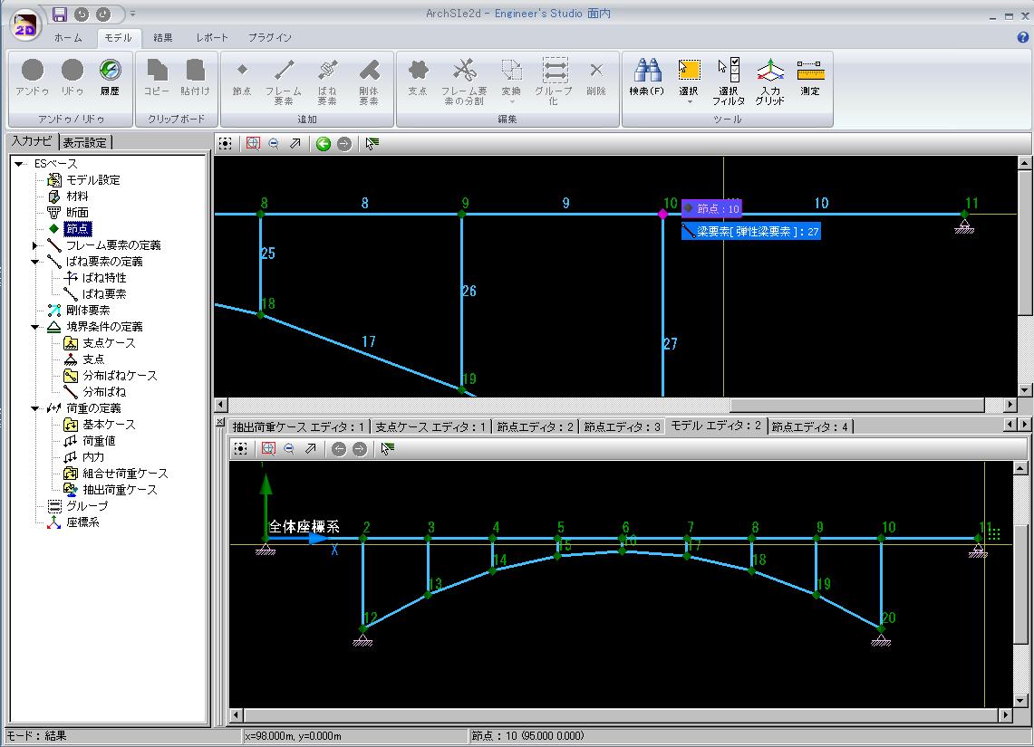1034x747 pixels.
Task: Click the selection cursor icon in lower toolbar
Action: 387,448
